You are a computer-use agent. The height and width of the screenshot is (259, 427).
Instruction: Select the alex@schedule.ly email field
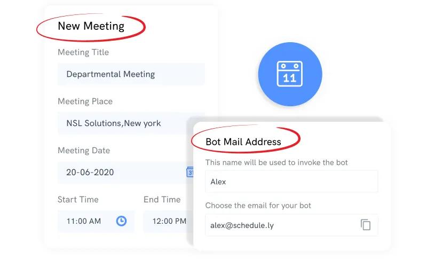pyautogui.click(x=291, y=225)
